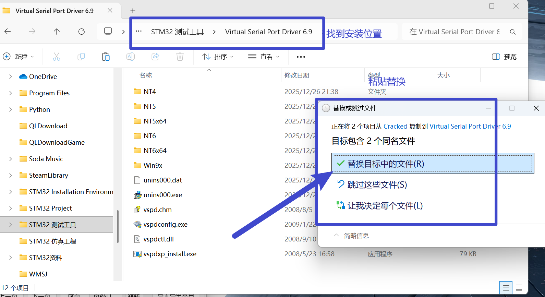The image size is (545, 297).
Task: Expand the Soda Music tree node
Action: click(x=10, y=159)
